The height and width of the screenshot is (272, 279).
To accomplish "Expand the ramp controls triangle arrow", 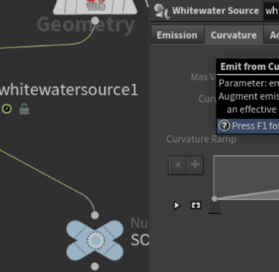I will tap(176, 205).
